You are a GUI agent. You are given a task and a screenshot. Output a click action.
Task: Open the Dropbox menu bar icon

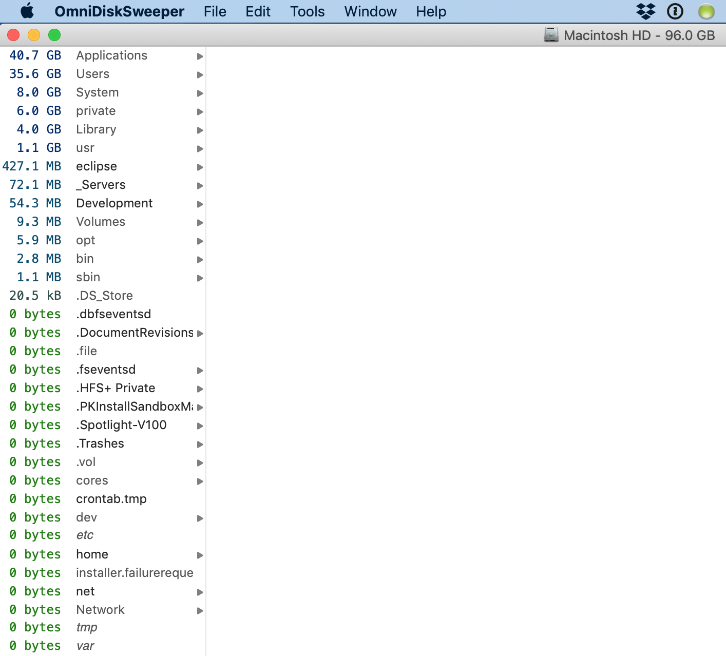(x=645, y=11)
